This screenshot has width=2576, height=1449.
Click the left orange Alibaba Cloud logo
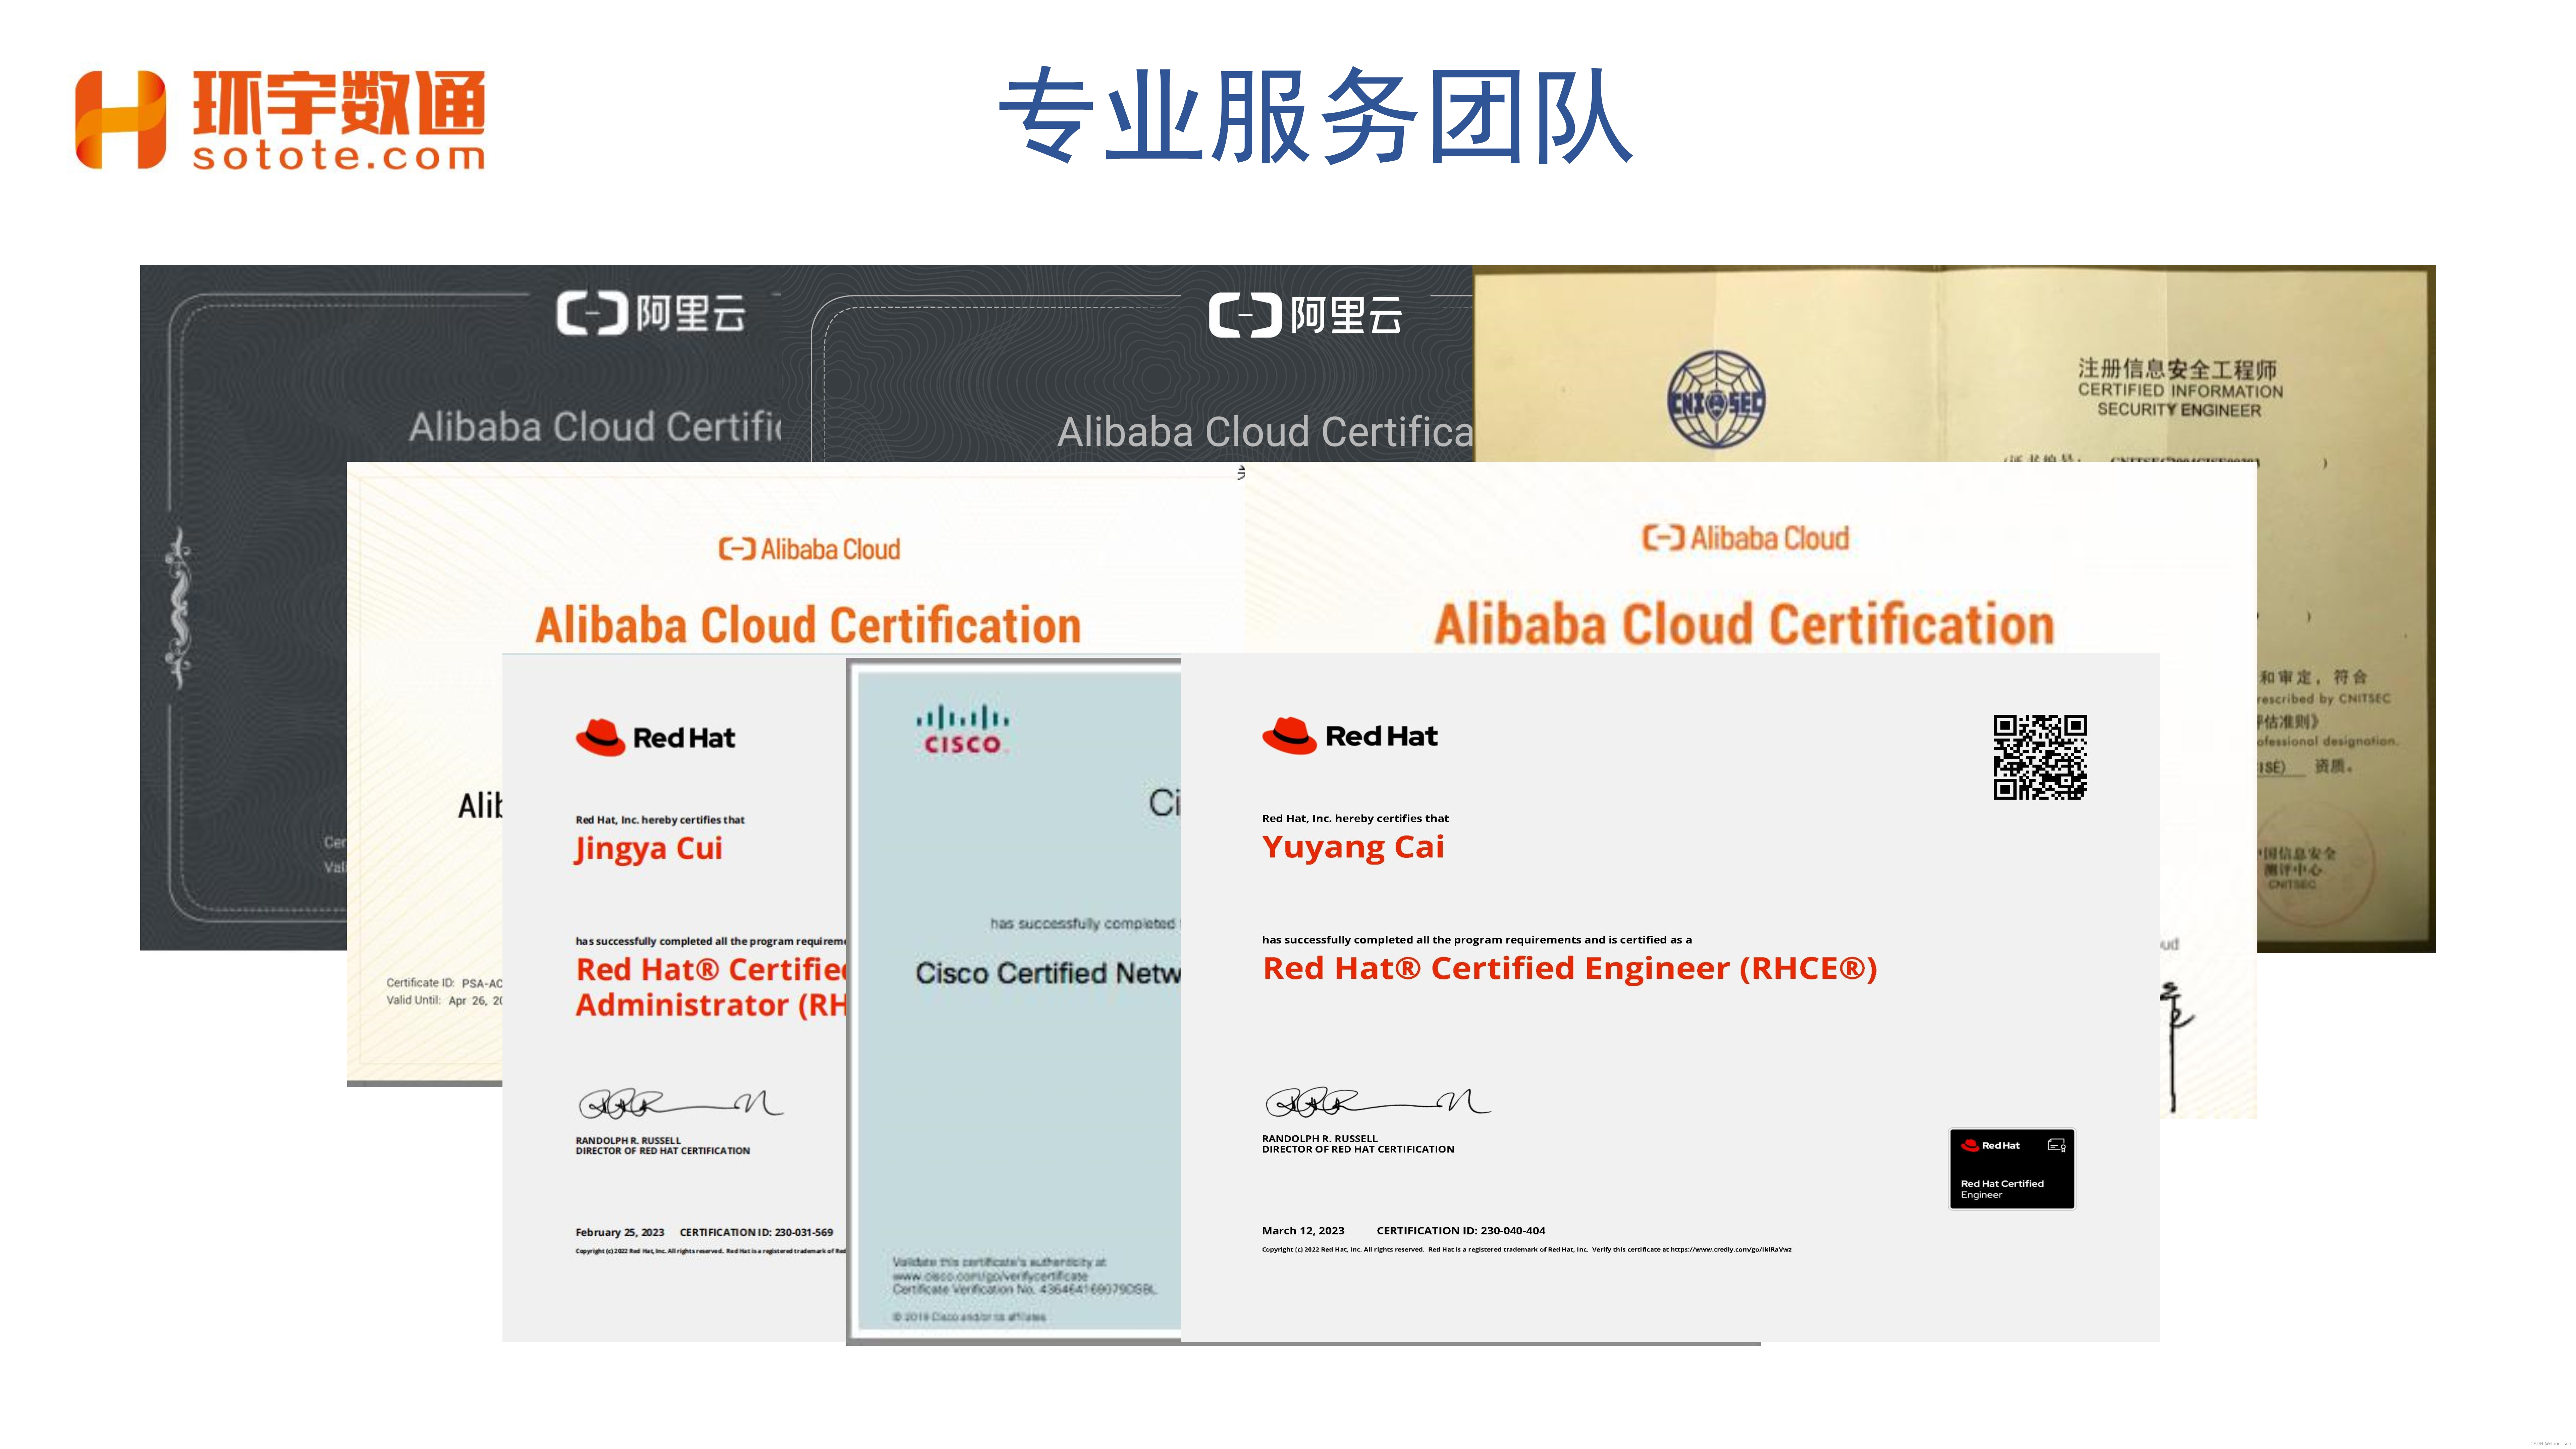tap(809, 549)
